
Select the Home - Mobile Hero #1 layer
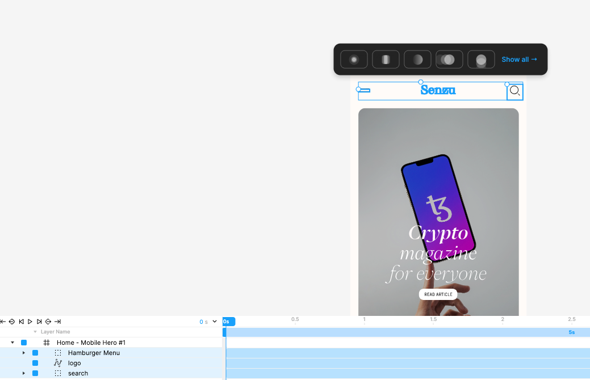coord(91,343)
